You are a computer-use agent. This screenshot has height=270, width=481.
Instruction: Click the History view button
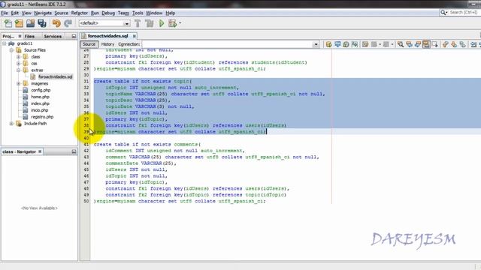tap(107, 44)
